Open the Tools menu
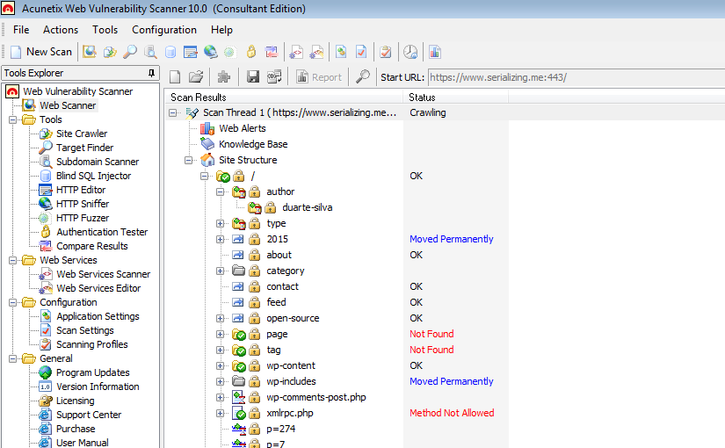 [105, 30]
